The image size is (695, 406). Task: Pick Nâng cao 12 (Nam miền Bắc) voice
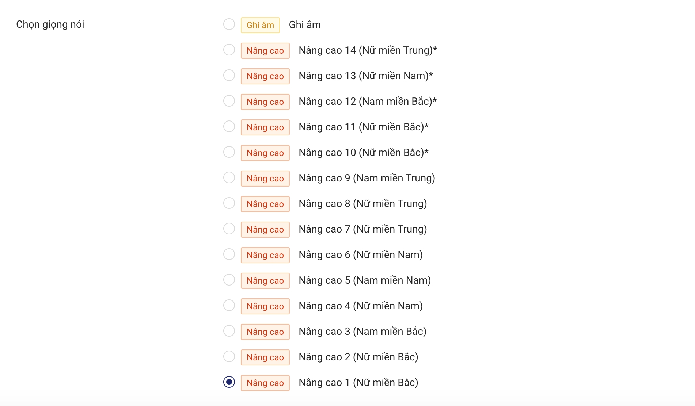229,101
